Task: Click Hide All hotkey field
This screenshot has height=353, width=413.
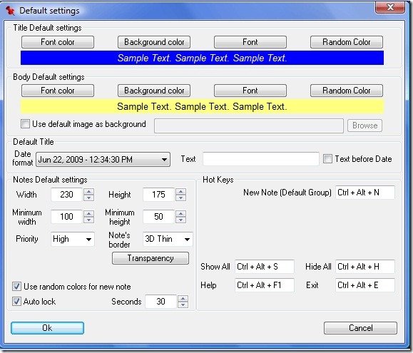Action: click(365, 267)
